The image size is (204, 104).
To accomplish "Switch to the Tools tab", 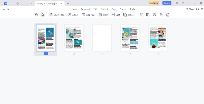I will point(132,9).
